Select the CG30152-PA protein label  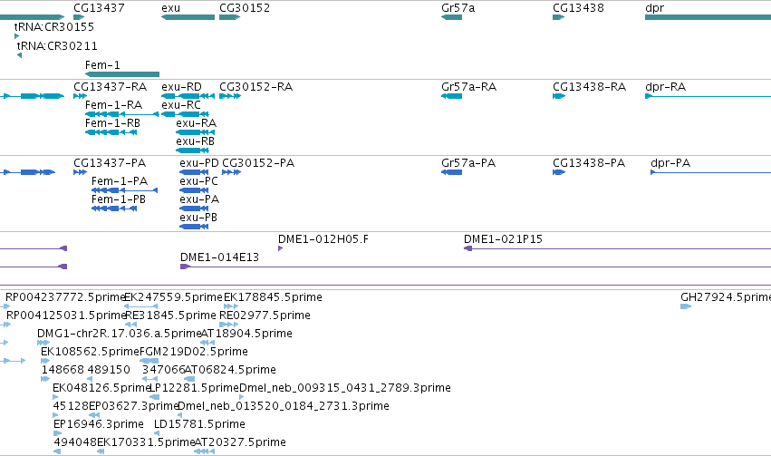(258, 163)
